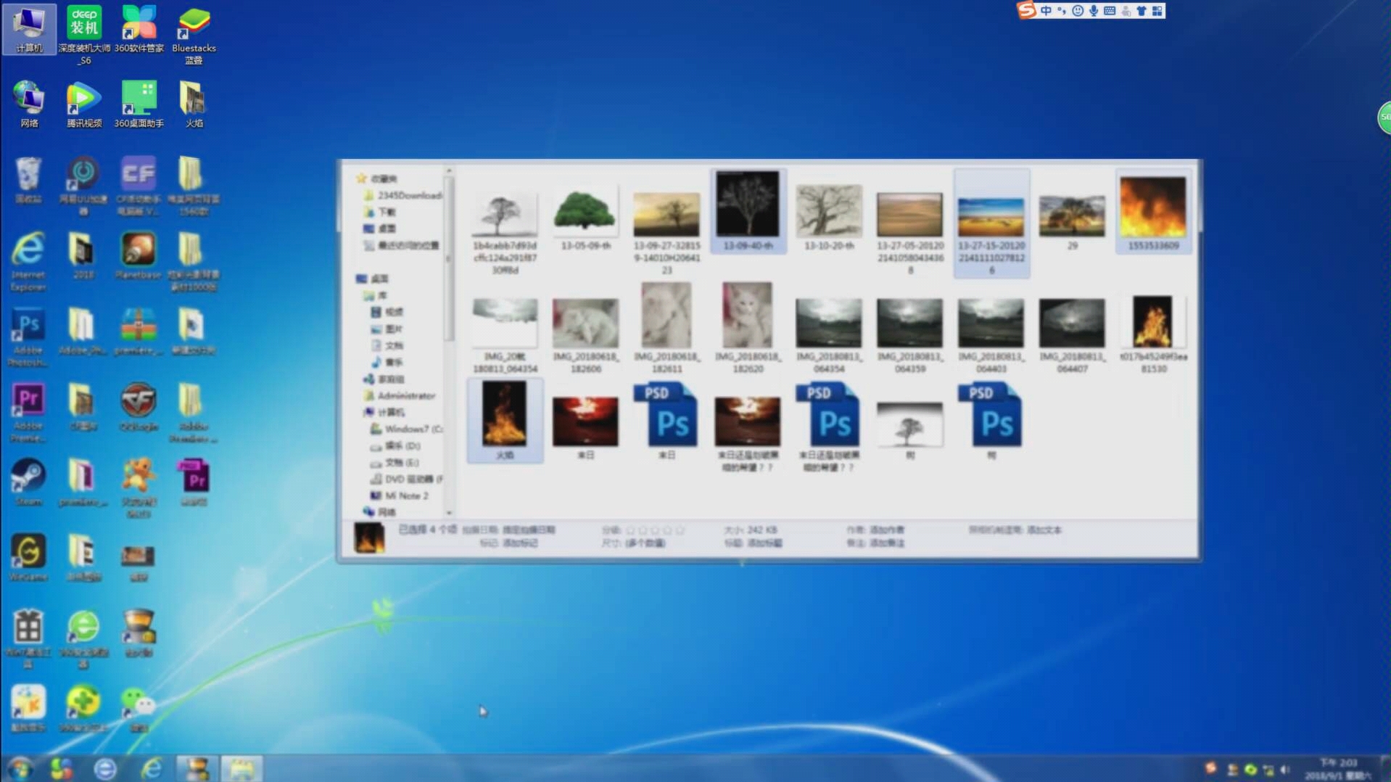This screenshot has height=782, width=1391.
Task: Open DVD drive in navigation tree
Action: (406, 479)
